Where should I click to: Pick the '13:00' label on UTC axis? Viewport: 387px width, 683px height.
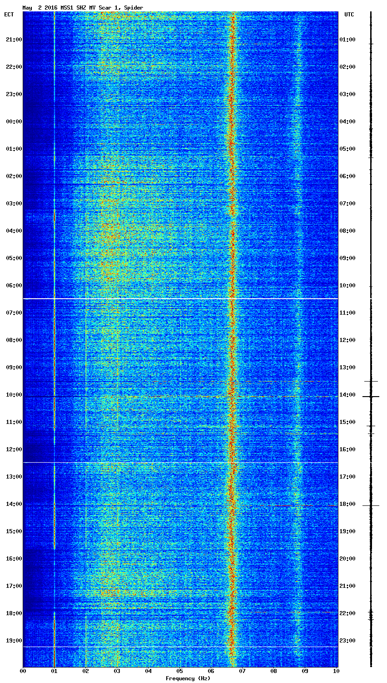click(347, 367)
